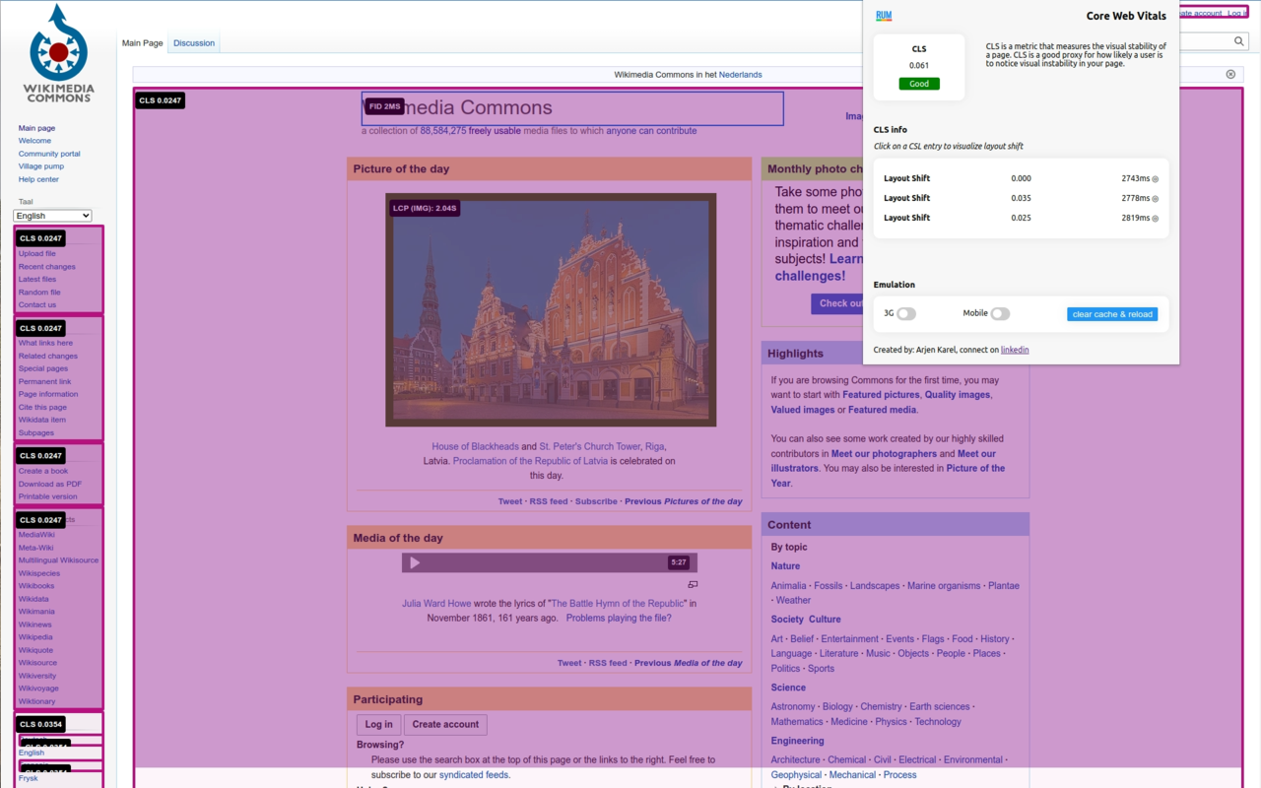Open the English language dropdown under Taal
Screen dimensions: 1261x788
tap(52, 215)
